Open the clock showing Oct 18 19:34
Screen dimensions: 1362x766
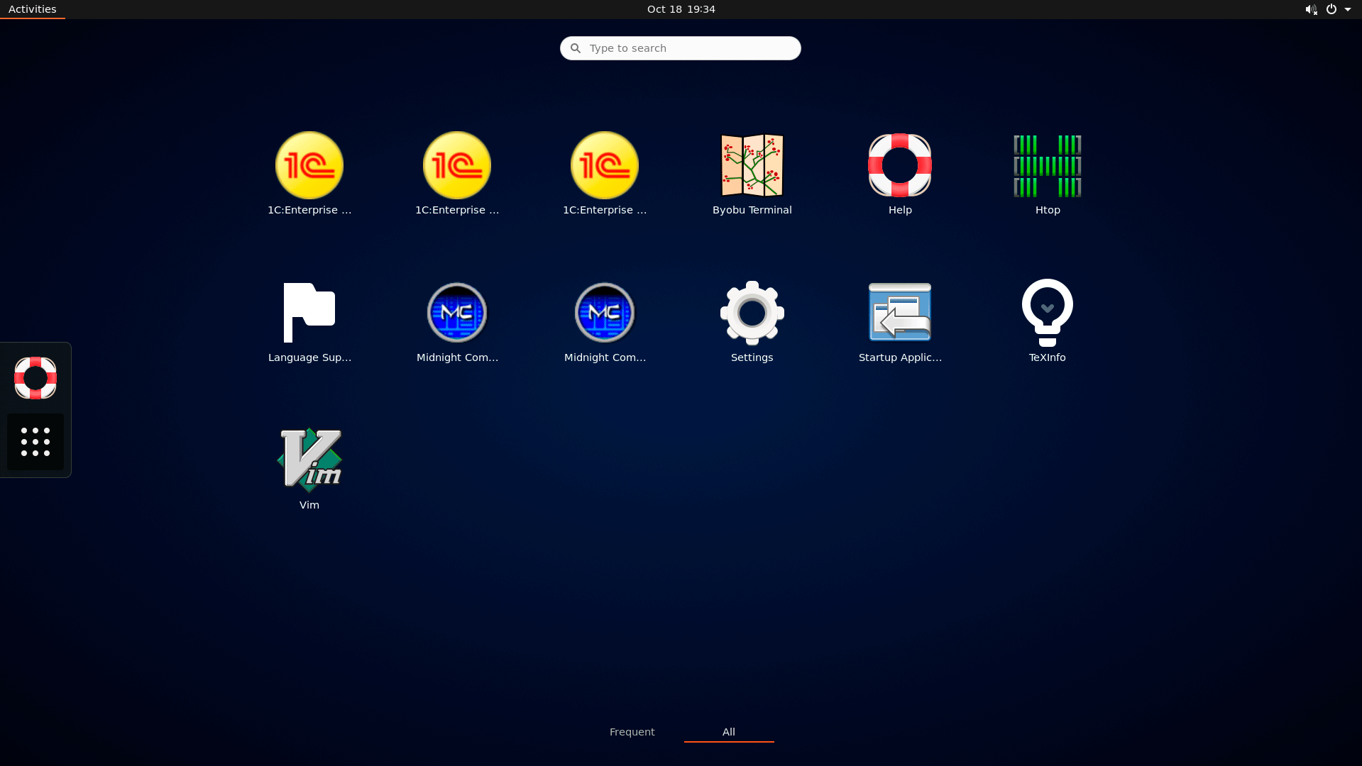click(x=681, y=9)
